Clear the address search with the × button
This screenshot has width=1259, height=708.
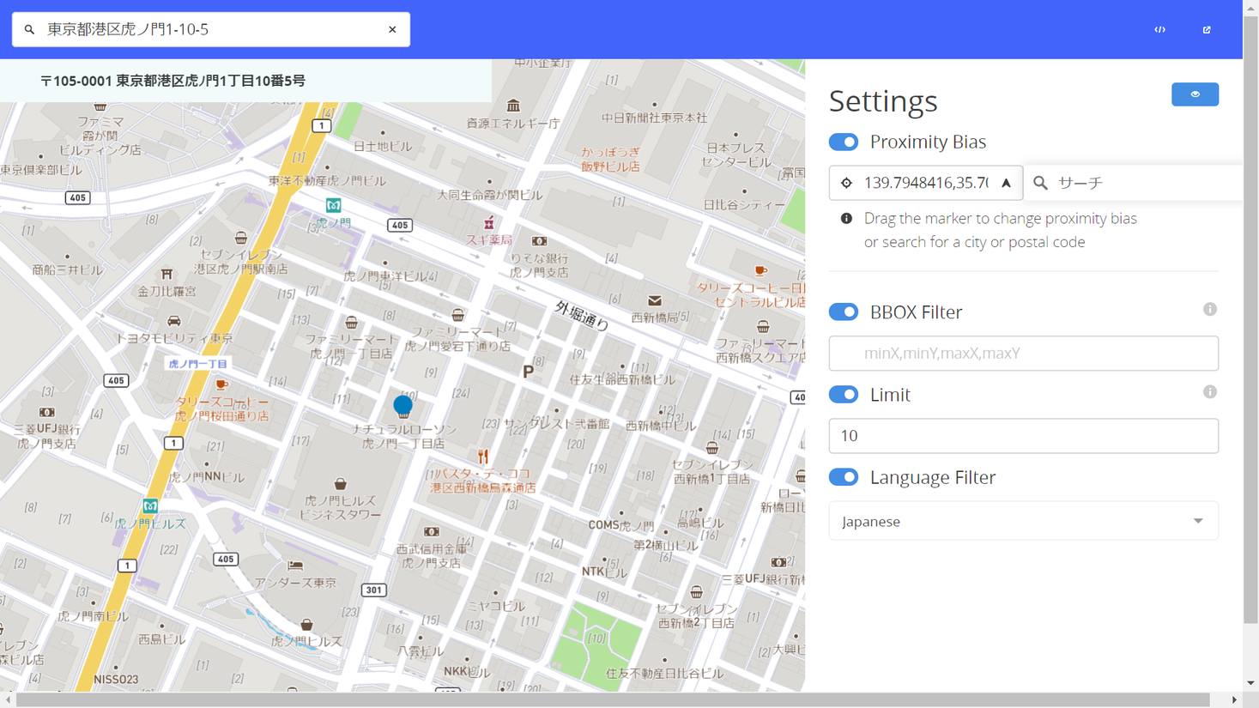tap(392, 28)
